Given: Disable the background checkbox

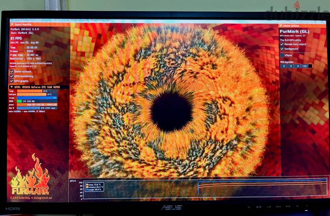Looking at the screenshot, I should click(x=282, y=49).
